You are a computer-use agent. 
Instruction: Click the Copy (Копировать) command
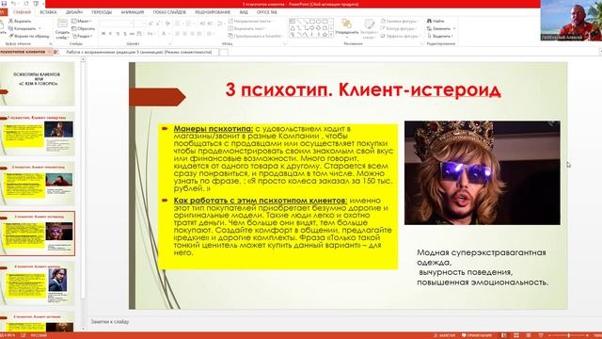[x=23, y=28]
